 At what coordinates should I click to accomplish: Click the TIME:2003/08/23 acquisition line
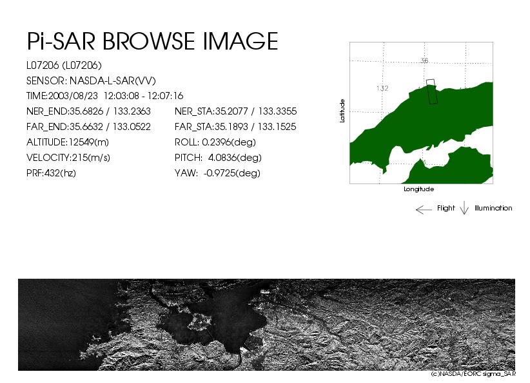click(105, 96)
